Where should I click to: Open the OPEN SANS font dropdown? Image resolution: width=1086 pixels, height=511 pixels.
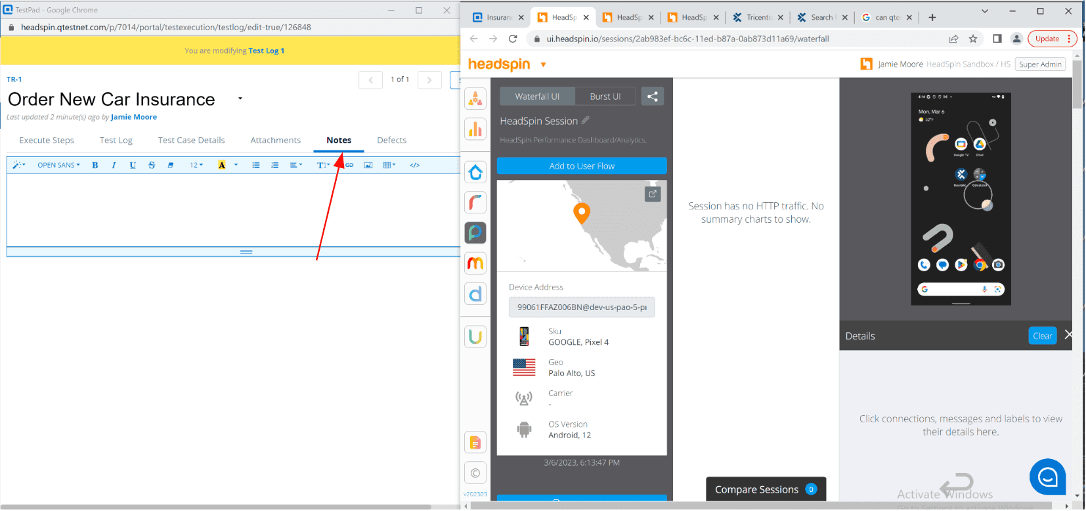point(58,166)
